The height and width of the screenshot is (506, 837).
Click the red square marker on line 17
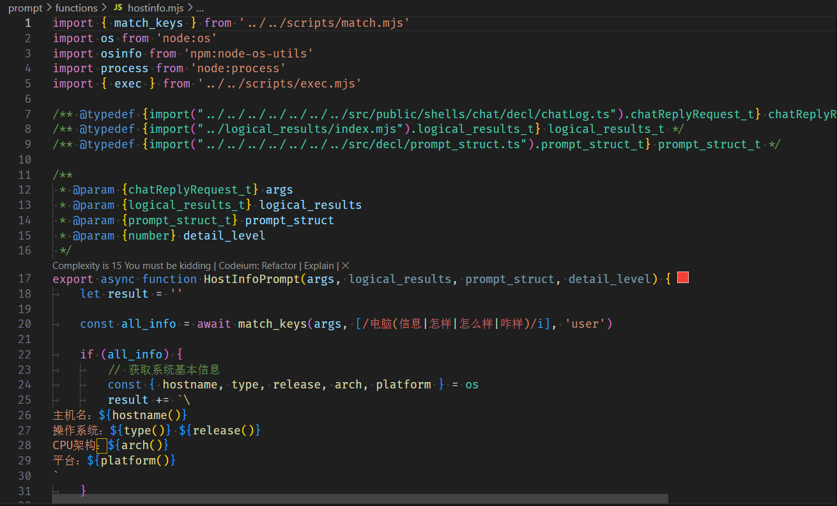682,278
